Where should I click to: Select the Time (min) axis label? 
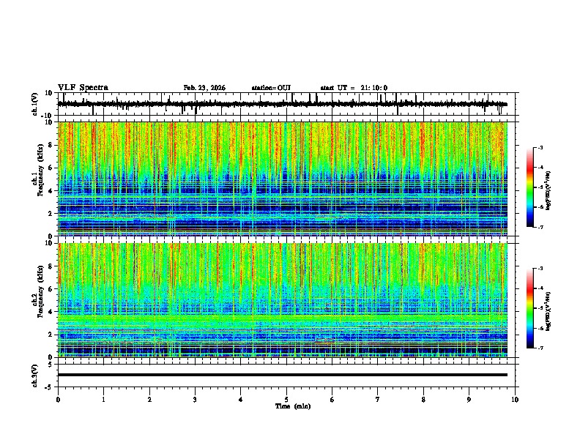[293, 406]
